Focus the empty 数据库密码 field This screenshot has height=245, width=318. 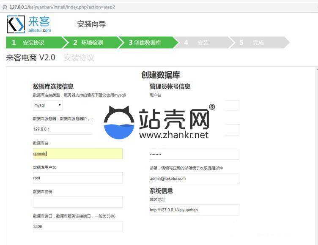[78, 202]
